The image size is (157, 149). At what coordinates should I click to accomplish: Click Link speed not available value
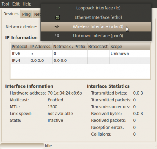(x=60, y=114)
